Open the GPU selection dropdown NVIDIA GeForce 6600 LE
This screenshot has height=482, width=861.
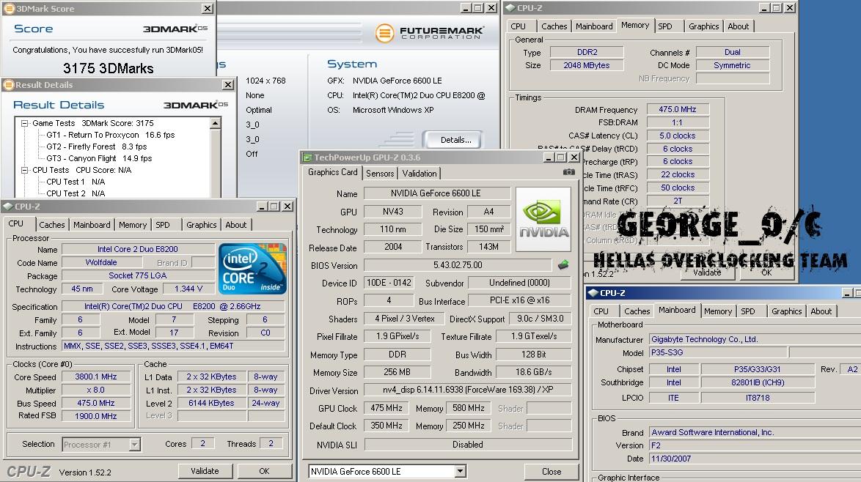[x=460, y=471]
